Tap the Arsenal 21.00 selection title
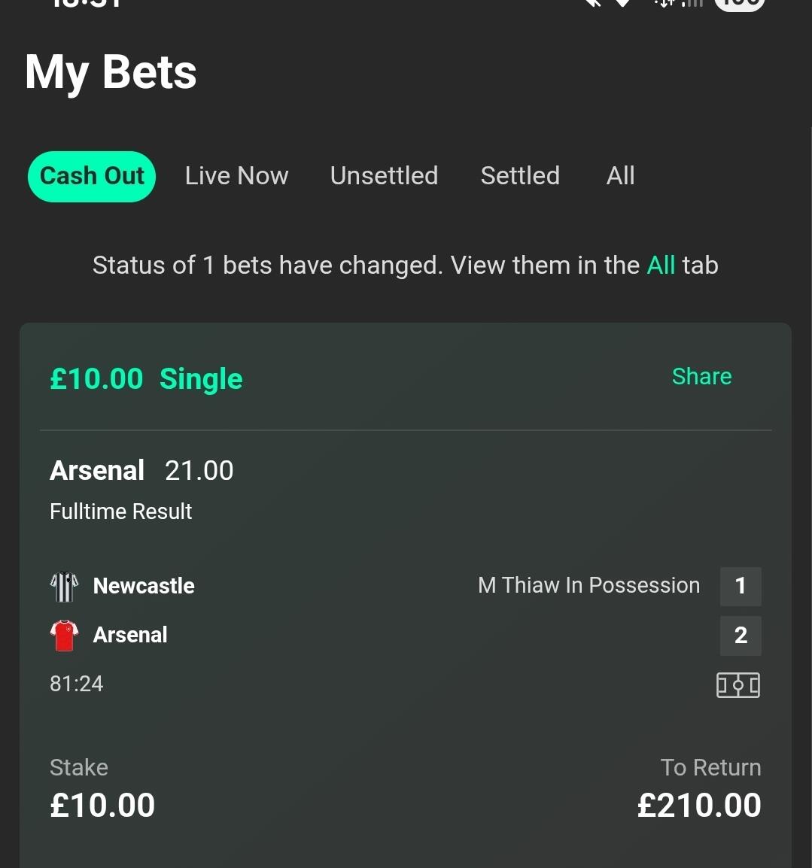This screenshot has width=812, height=868. [141, 471]
